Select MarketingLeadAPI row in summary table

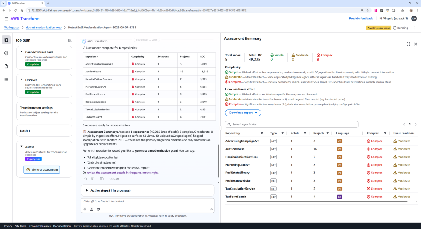tap(321, 165)
